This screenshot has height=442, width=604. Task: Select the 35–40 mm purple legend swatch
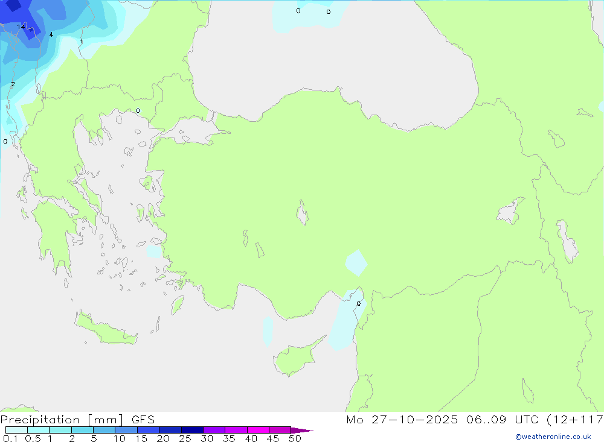236,430
